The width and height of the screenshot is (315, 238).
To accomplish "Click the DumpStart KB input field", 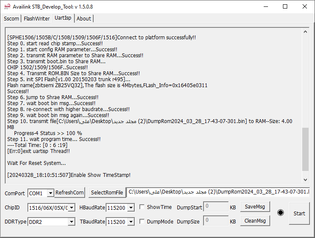I will pos(216,206).
